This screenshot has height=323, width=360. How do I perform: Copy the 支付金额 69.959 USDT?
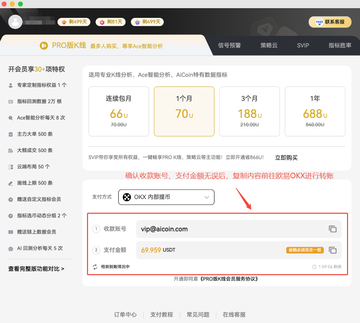(333, 250)
